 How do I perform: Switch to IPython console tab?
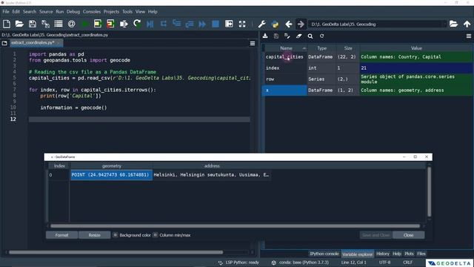(324, 254)
